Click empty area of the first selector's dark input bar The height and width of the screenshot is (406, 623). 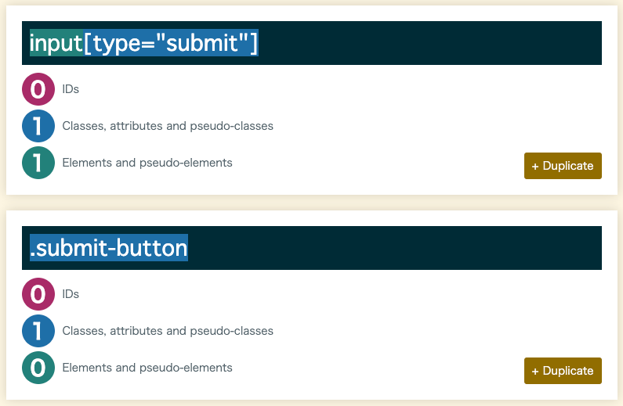(x=429, y=43)
